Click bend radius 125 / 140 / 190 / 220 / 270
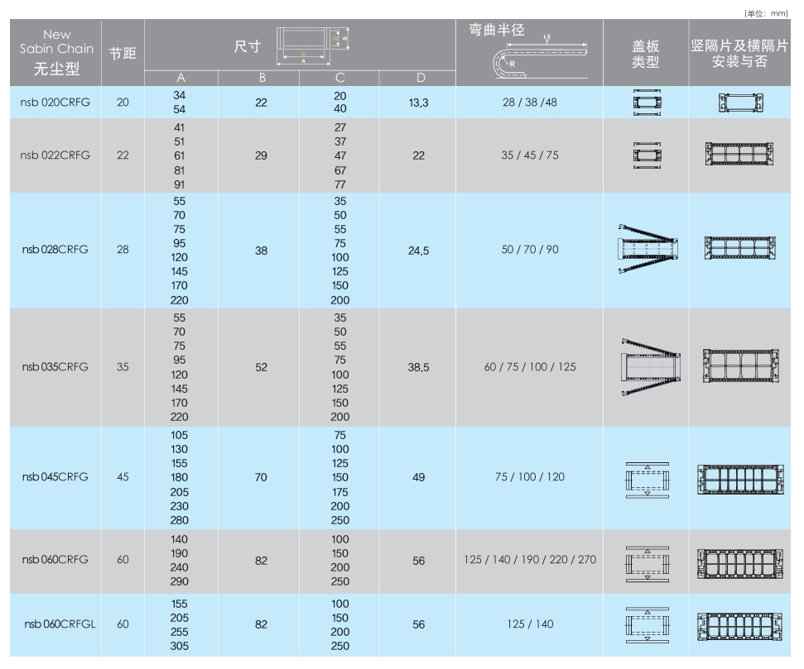This screenshot has width=804, height=669. (x=530, y=559)
